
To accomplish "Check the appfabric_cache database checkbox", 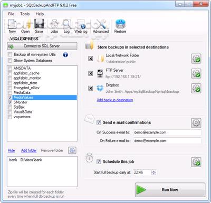I will tap(10, 73).
